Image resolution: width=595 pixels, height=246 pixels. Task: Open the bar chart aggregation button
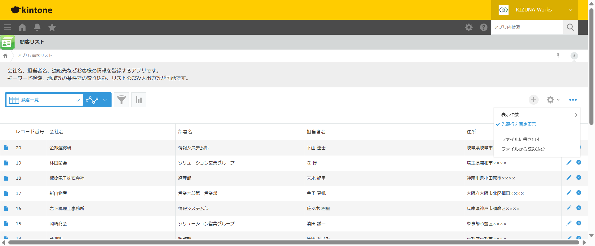click(x=139, y=100)
